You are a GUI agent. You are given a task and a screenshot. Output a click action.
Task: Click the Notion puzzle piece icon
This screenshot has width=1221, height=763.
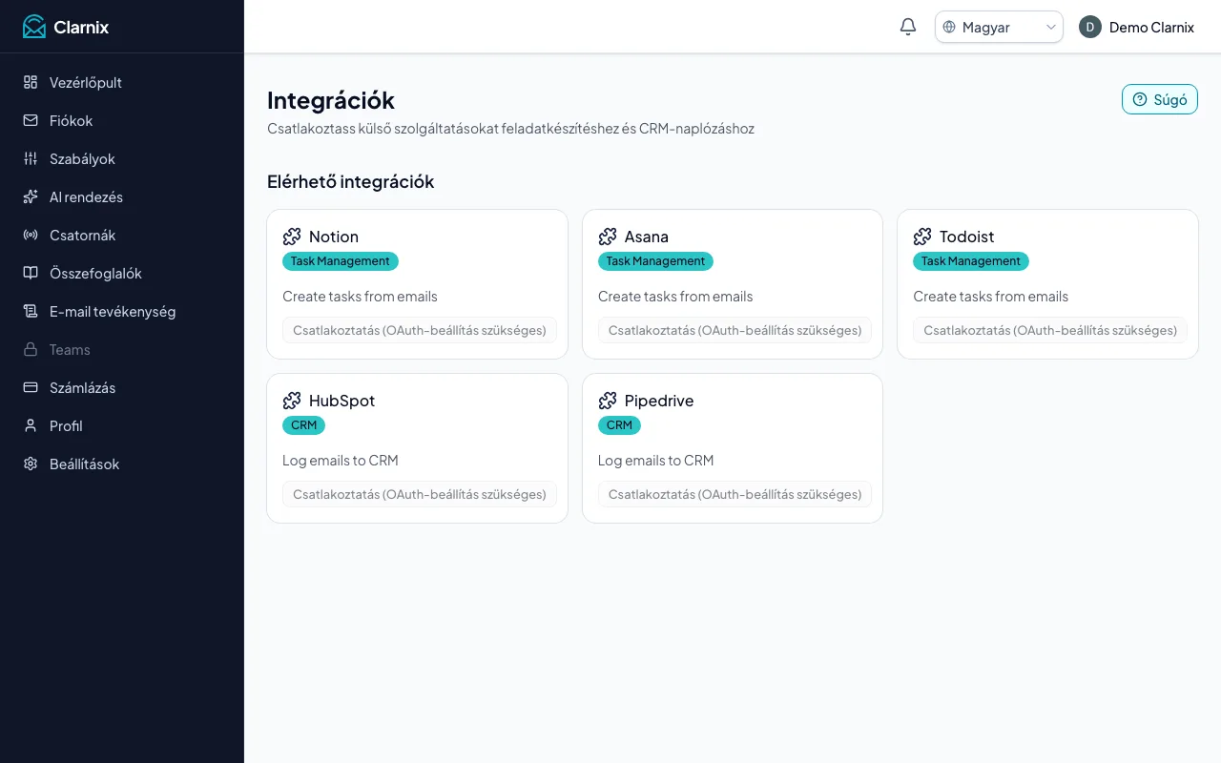(x=292, y=237)
